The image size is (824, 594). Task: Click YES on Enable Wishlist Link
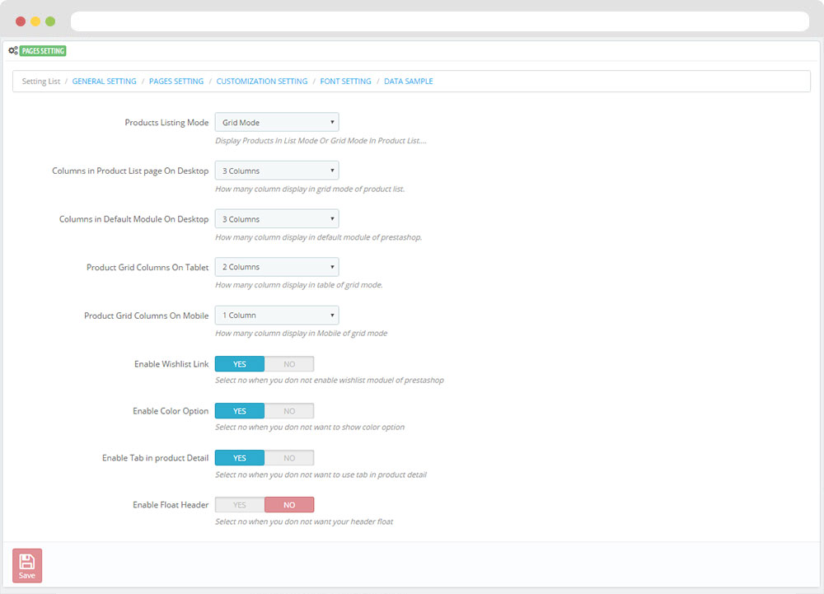pyautogui.click(x=240, y=364)
